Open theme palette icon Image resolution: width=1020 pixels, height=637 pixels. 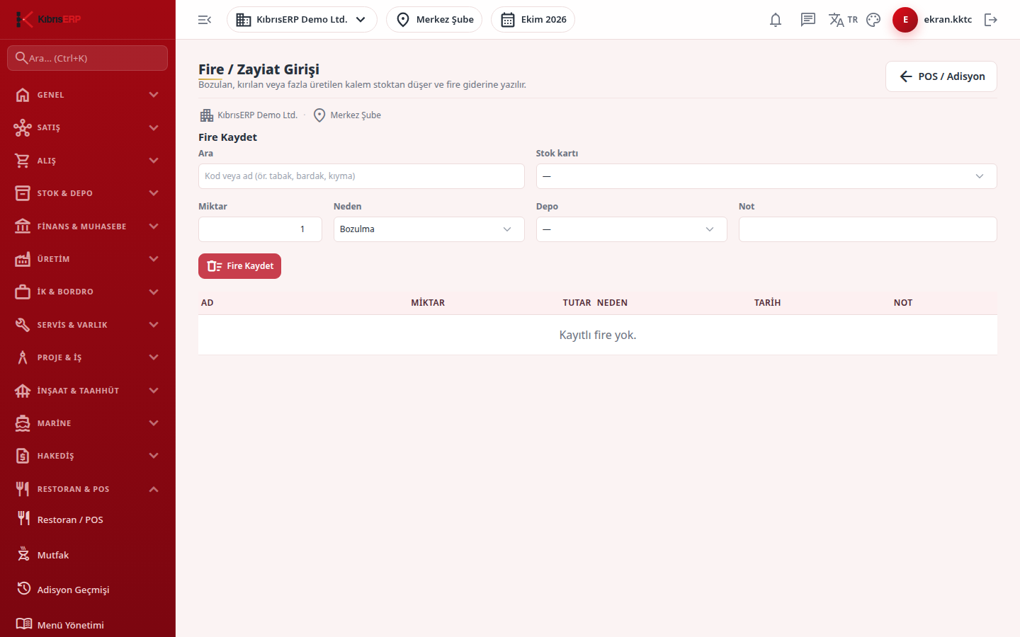click(x=873, y=20)
